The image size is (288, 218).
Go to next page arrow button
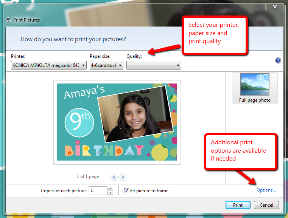point(123,177)
